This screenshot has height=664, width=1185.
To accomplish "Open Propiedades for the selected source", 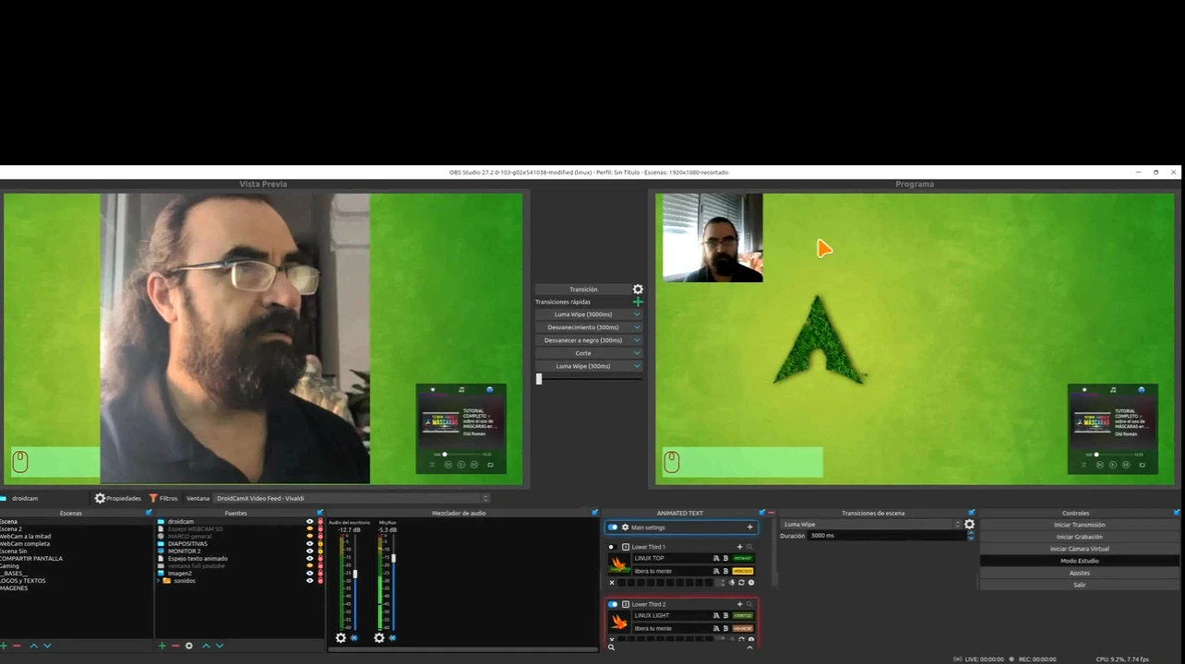I will click(x=118, y=498).
